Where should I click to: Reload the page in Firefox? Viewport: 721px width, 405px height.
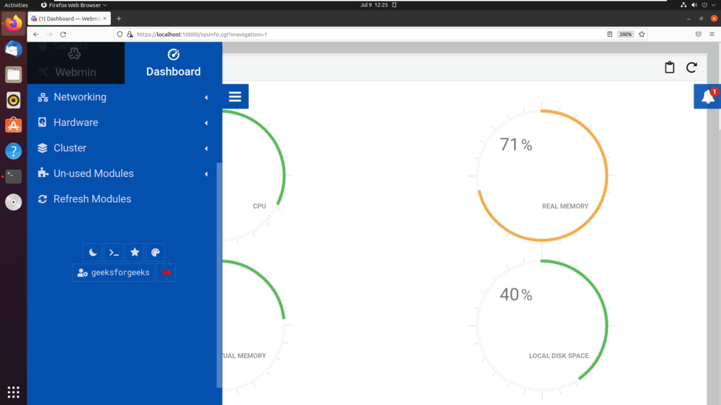pyautogui.click(x=63, y=35)
